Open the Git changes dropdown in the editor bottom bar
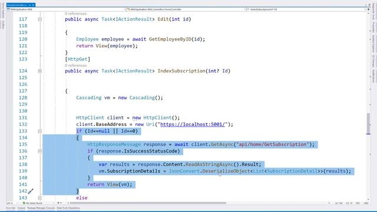This screenshot has width=377, height=212. [59, 203]
